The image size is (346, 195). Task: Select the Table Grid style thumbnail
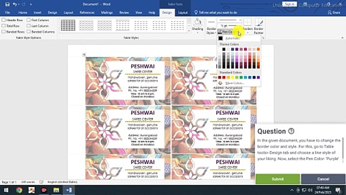click(x=68, y=25)
